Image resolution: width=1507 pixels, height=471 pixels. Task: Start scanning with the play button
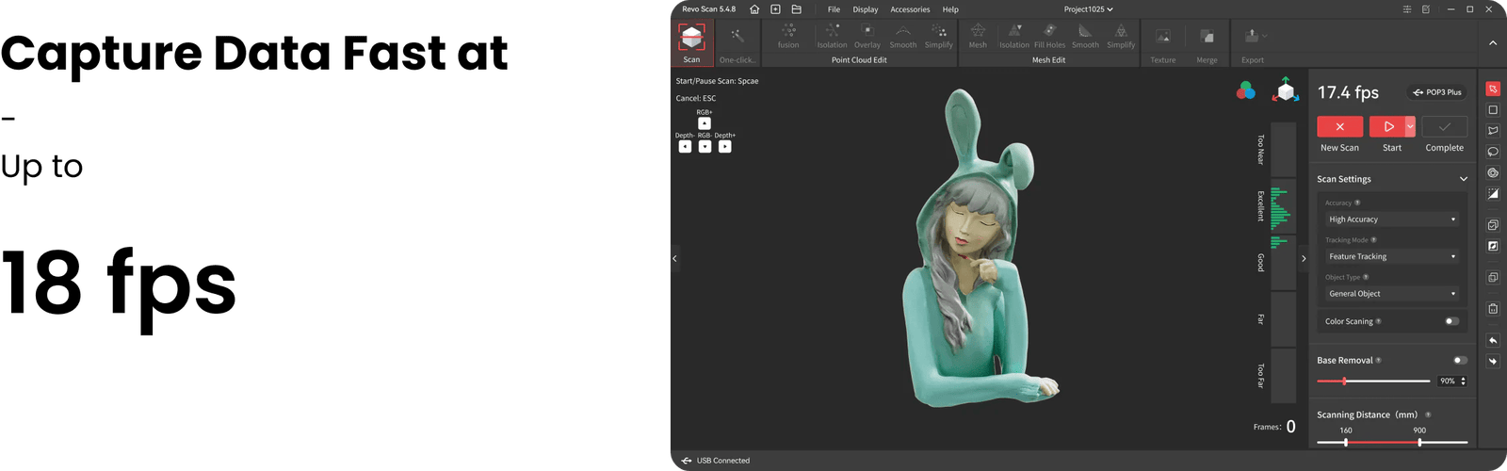point(1387,126)
